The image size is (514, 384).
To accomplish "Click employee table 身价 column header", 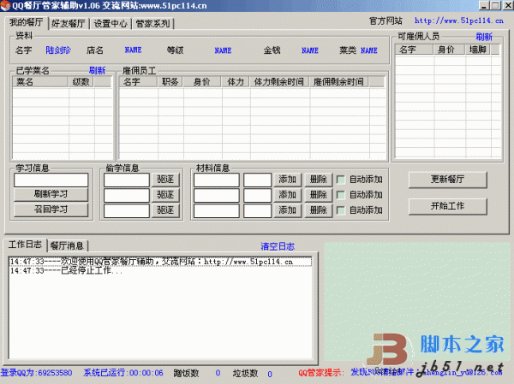I will [x=202, y=82].
